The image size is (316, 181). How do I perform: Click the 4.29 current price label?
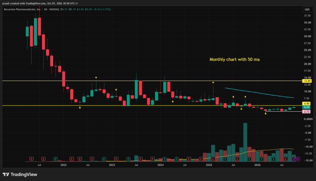coord(307,107)
